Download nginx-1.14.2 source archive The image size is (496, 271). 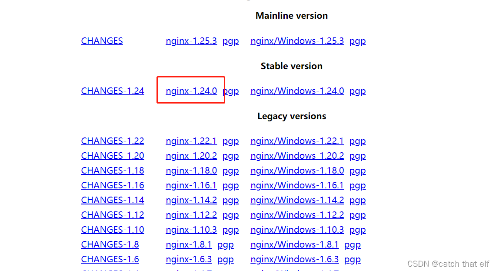pyautogui.click(x=191, y=200)
